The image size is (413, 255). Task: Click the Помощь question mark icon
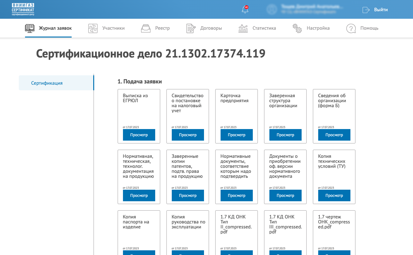click(351, 28)
